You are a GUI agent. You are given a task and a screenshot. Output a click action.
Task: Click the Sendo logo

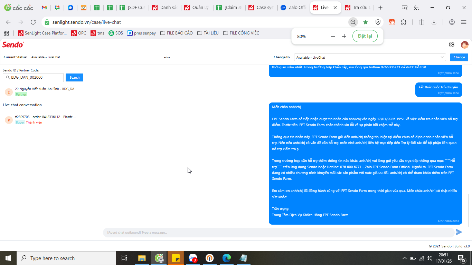tap(13, 45)
